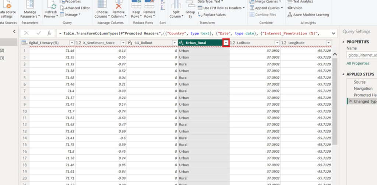Open Urban_Rural column filter dropdown
The height and width of the screenshot is (185, 377).
pyautogui.click(x=226, y=43)
